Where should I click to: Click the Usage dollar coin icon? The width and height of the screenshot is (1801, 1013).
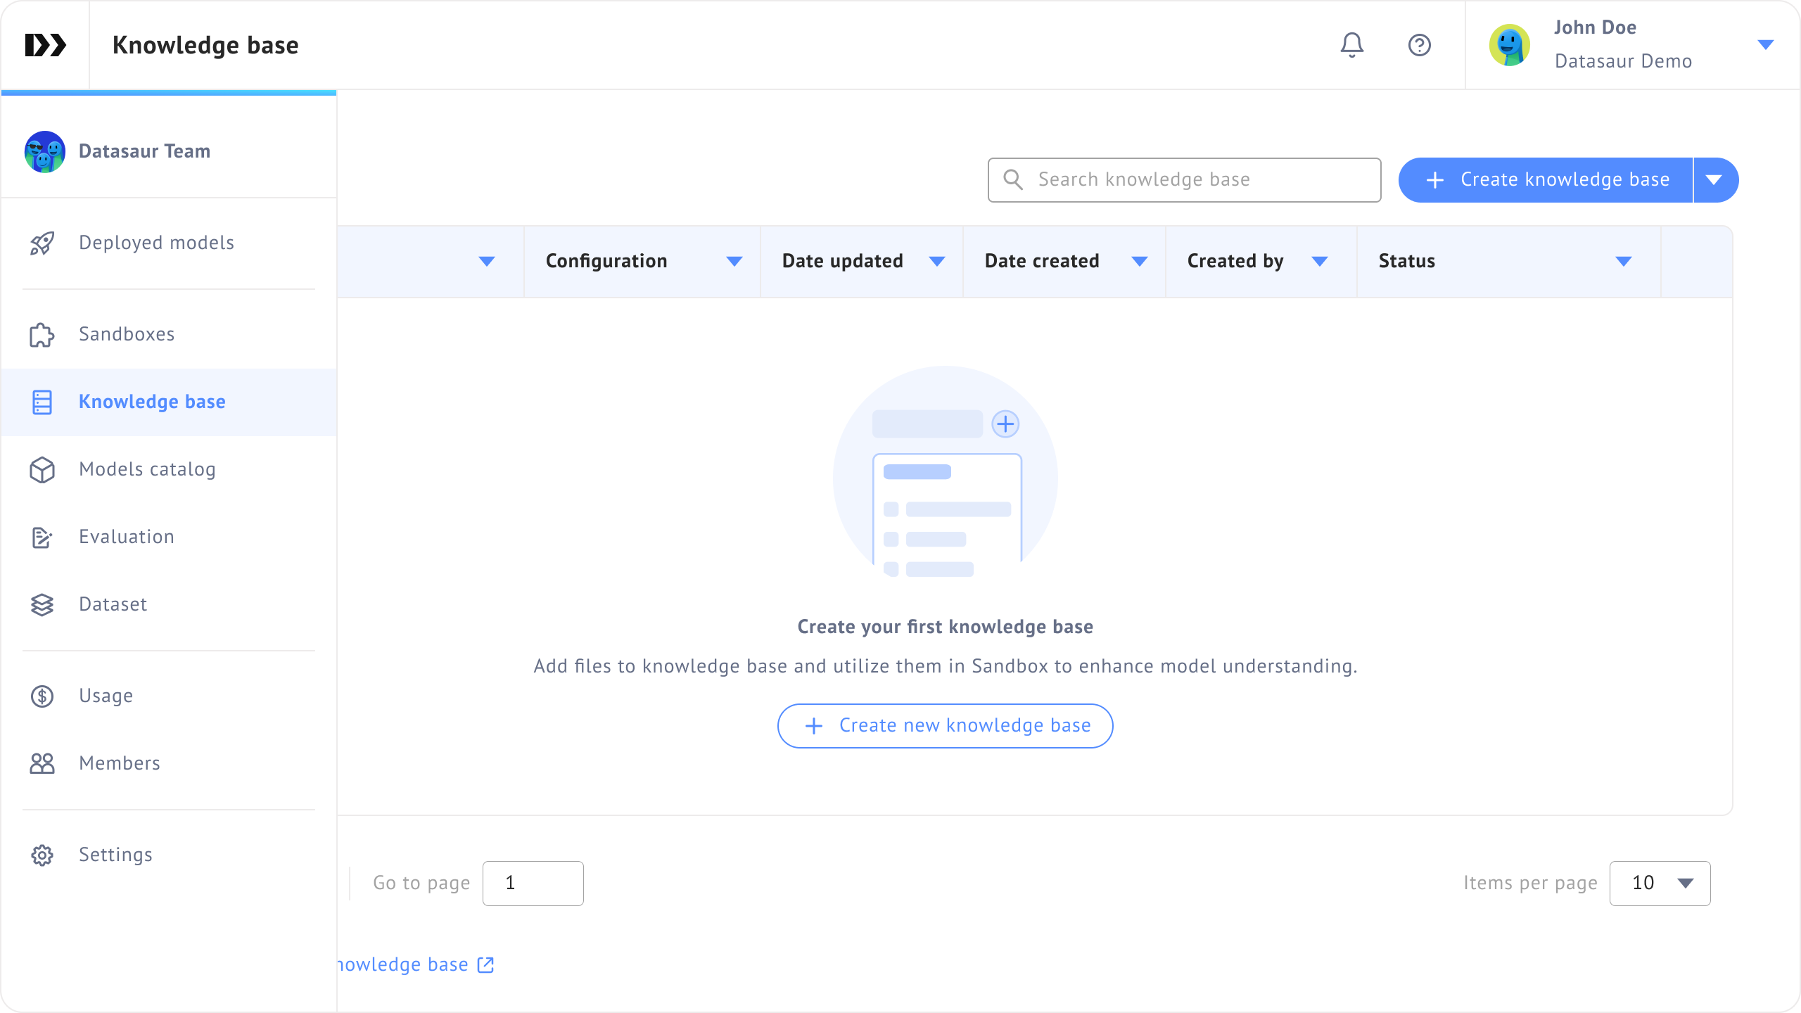click(42, 696)
